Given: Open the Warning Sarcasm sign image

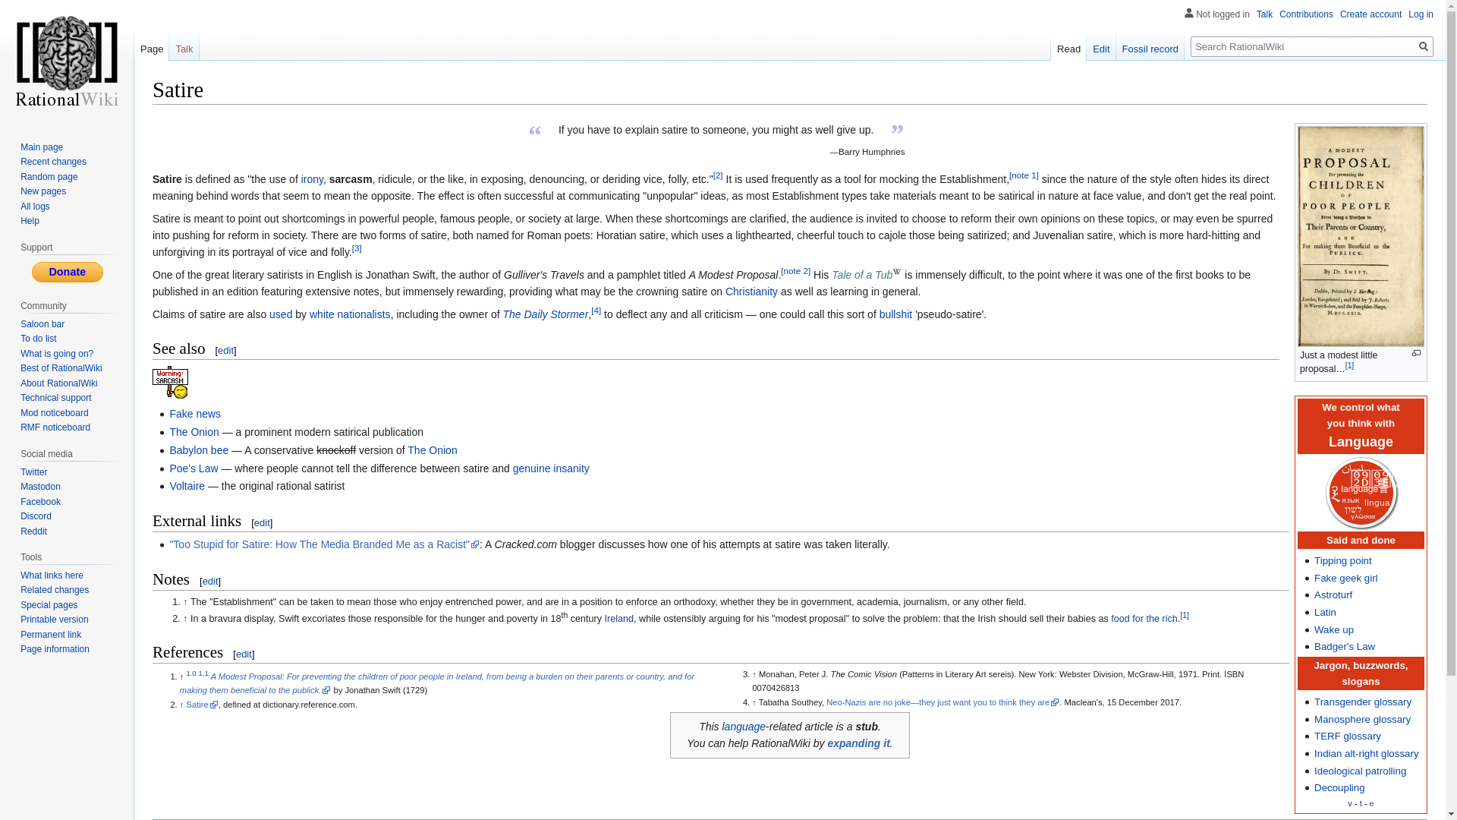Looking at the screenshot, I should click(x=170, y=383).
